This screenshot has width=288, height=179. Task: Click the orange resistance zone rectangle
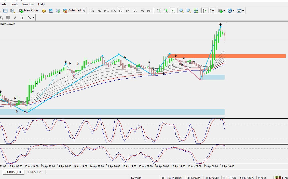(x=226, y=56)
